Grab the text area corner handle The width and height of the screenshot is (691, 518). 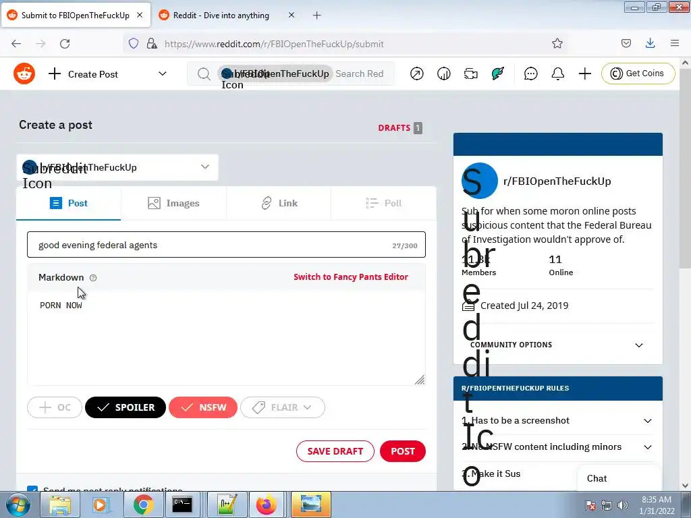pos(420,380)
